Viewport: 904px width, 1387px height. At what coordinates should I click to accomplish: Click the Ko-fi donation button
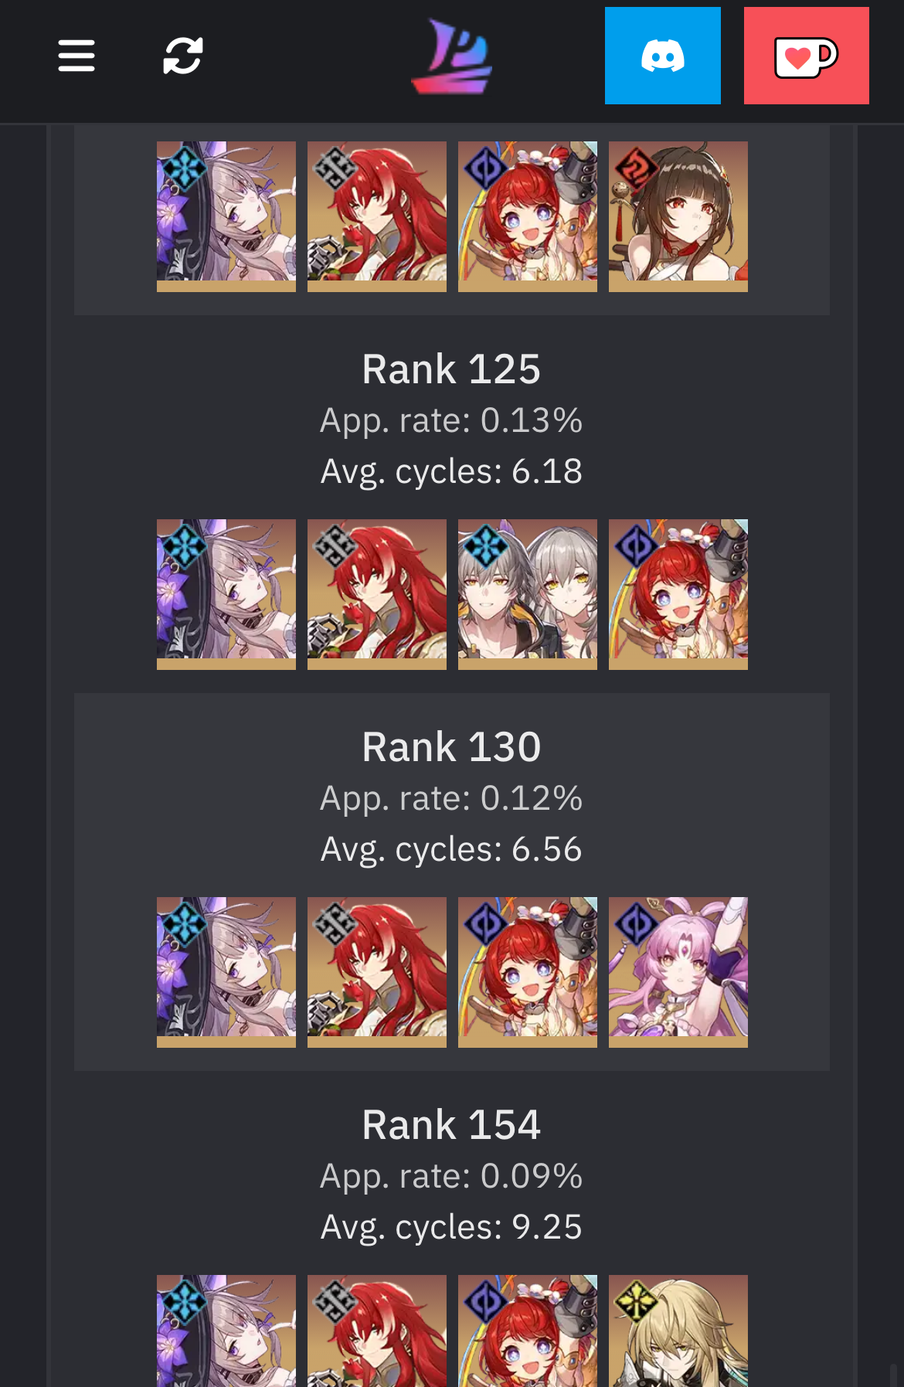tap(807, 56)
